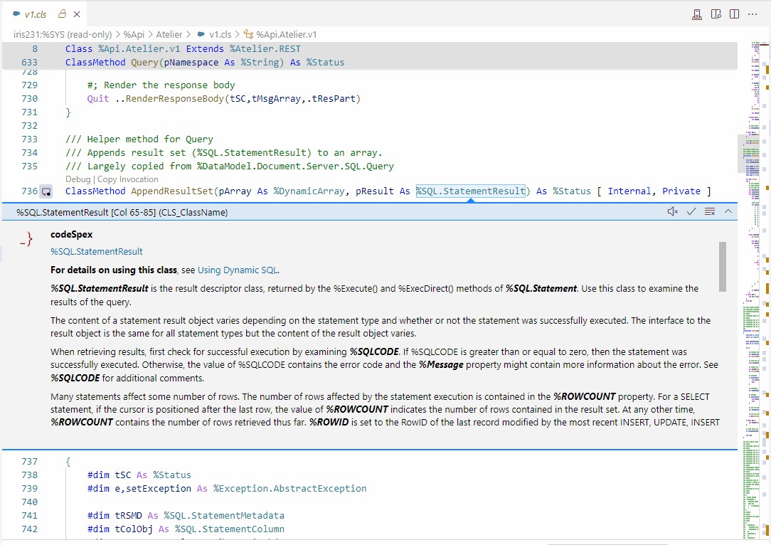Screen dimensions: 771x545
Task: Click the Debug code lens above AppendResultSet
Action: point(78,179)
